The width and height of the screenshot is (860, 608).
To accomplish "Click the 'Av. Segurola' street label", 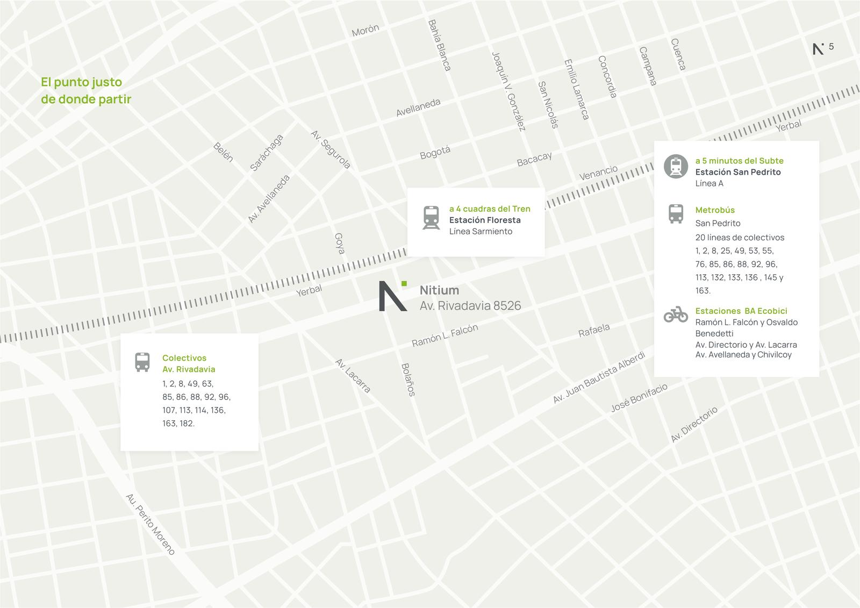I will (331, 149).
